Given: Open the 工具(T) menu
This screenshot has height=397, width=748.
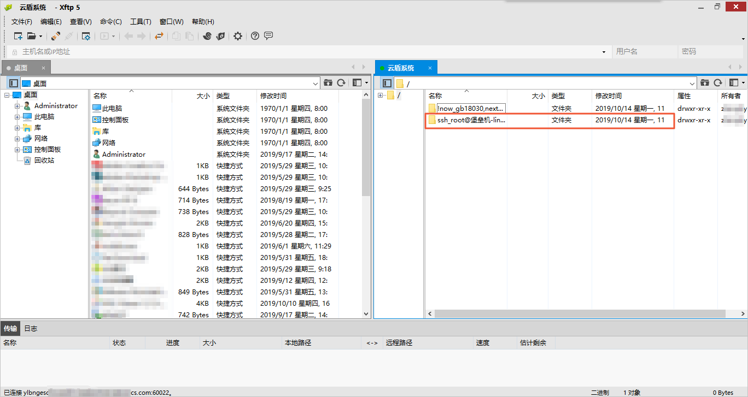Looking at the screenshot, I should point(141,22).
